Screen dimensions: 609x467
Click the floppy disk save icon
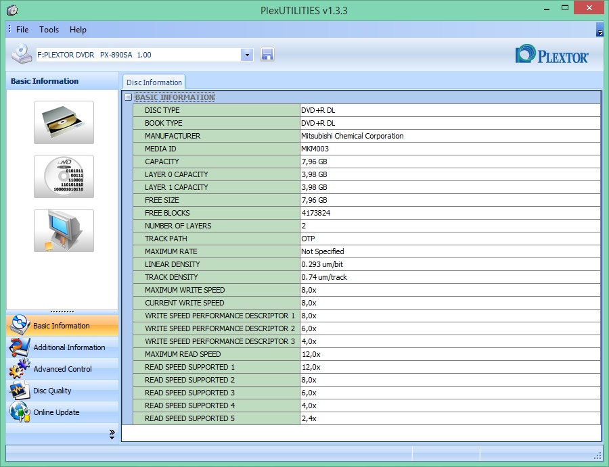click(267, 55)
